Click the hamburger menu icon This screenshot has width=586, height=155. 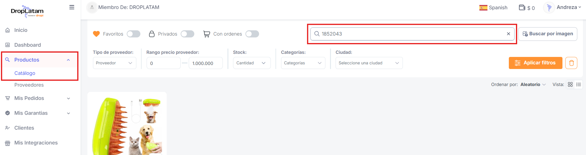(x=72, y=7)
